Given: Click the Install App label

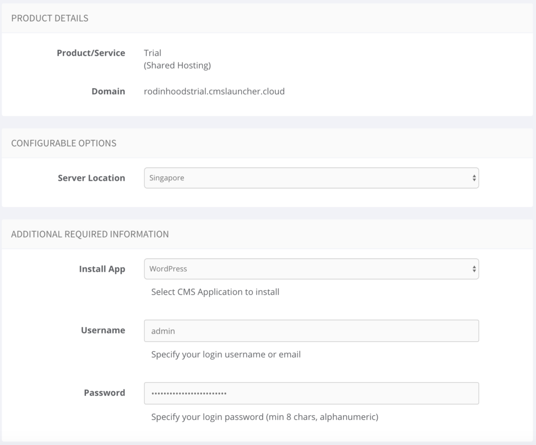Looking at the screenshot, I should 102,269.
